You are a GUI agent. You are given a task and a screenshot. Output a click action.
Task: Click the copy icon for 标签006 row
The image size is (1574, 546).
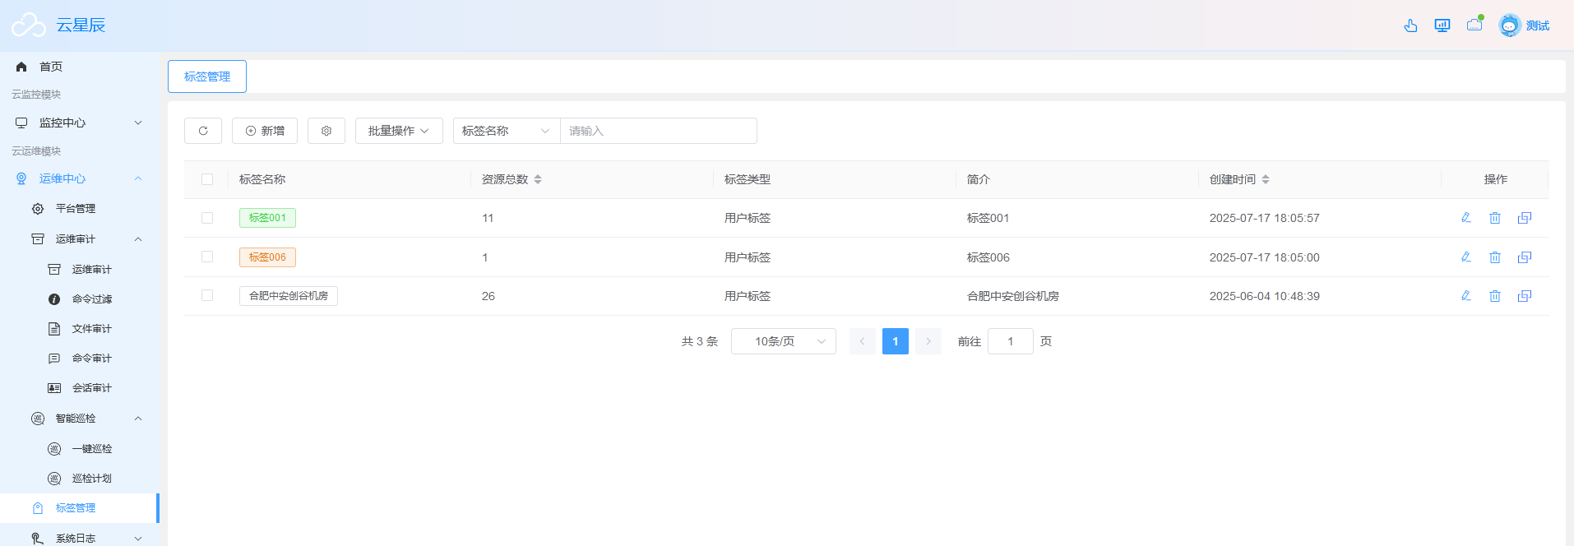pyautogui.click(x=1525, y=257)
